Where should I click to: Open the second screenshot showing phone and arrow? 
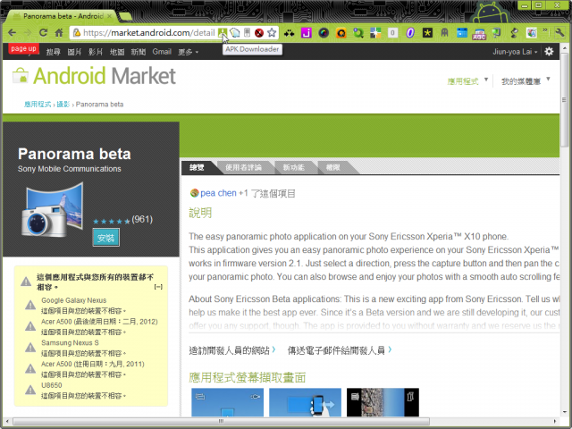coord(305,402)
